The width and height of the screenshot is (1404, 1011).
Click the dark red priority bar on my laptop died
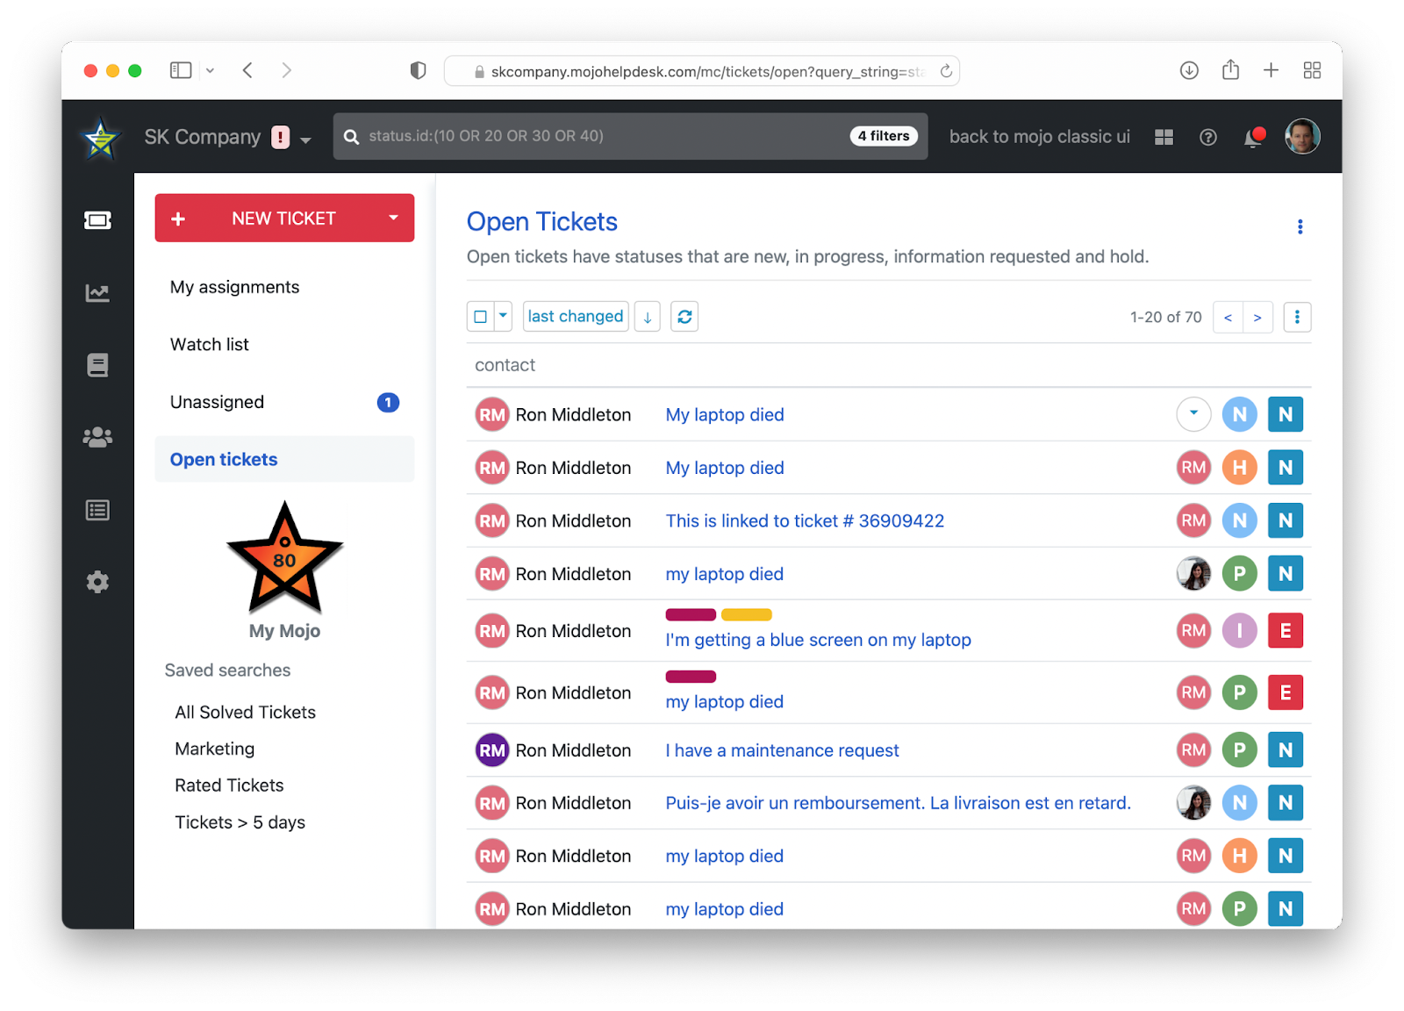point(691,677)
